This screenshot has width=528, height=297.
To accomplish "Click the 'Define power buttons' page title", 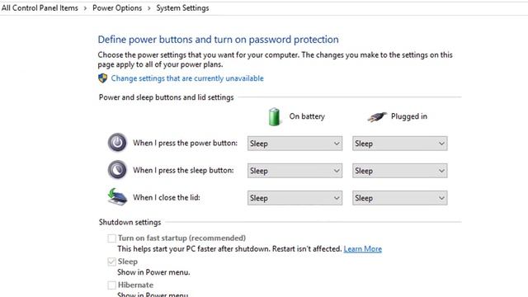I will pyautogui.click(x=218, y=40).
